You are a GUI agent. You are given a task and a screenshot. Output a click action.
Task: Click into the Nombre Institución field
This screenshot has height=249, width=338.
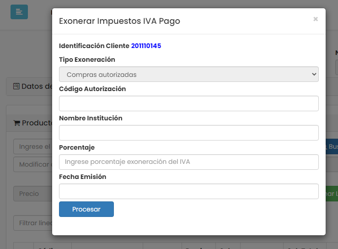[x=188, y=133]
